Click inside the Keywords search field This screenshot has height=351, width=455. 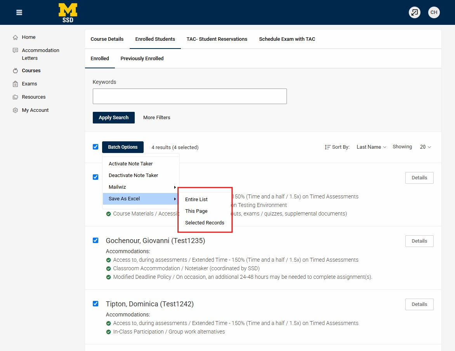tap(190, 96)
